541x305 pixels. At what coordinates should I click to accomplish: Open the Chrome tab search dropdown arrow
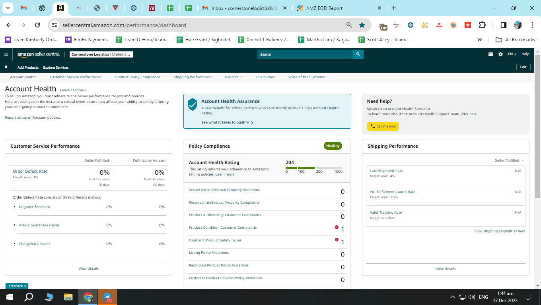tap(8, 8)
